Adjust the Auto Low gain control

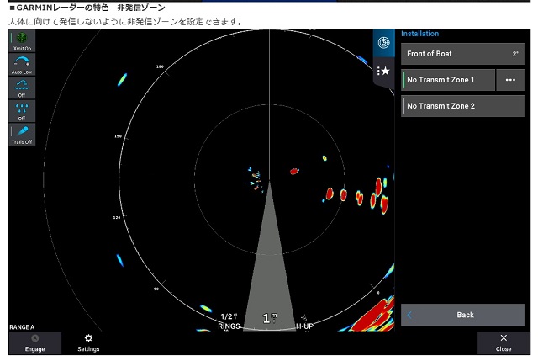click(x=22, y=65)
